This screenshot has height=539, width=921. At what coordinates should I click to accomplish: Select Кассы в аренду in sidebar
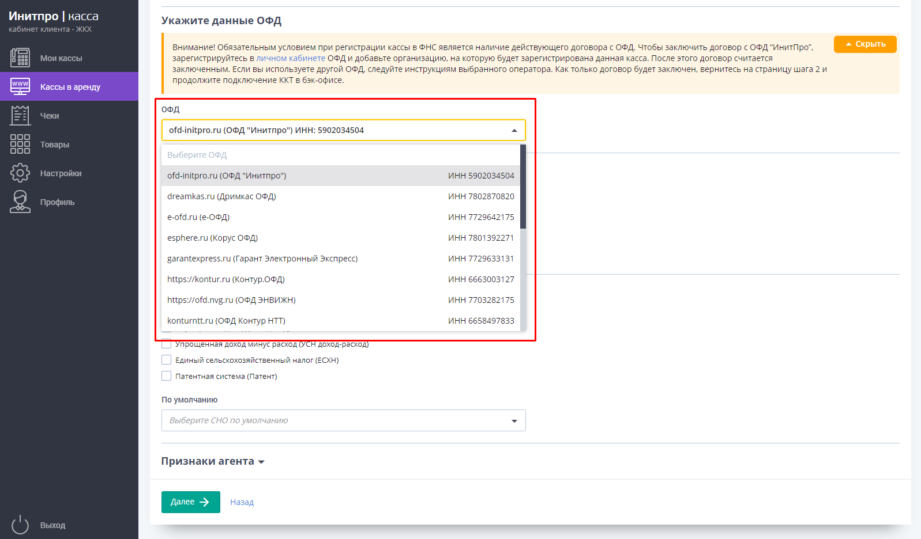(69, 86)
